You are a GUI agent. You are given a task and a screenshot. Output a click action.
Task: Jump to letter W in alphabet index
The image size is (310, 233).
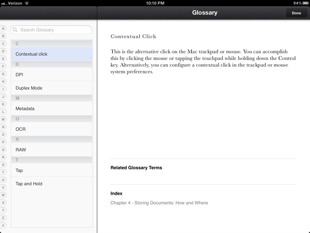tap(3, 195)
